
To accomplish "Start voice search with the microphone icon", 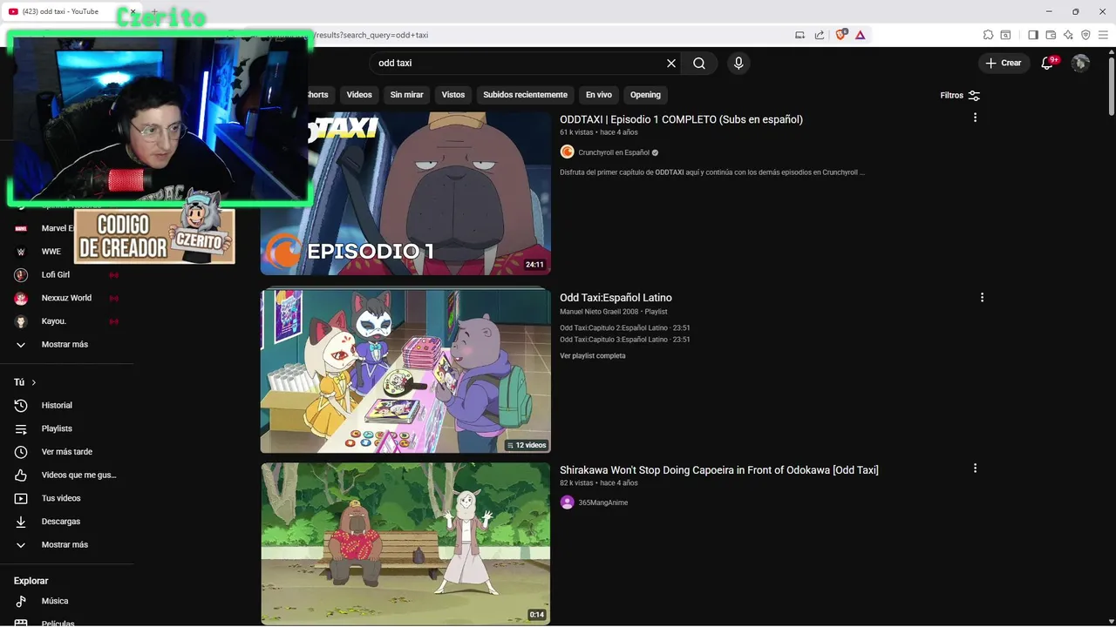I will coord(738,63).
